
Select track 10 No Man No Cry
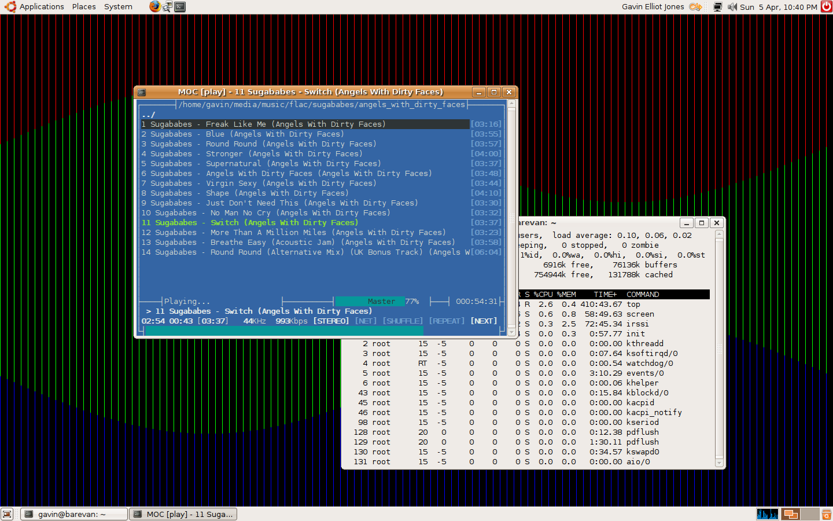[x=305, y=213]
